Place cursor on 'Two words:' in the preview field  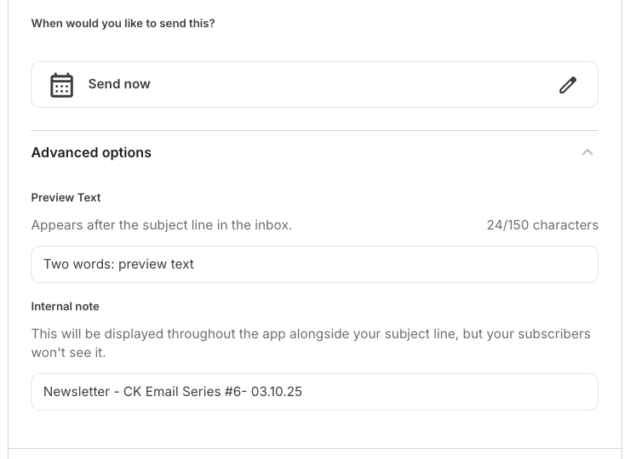79,264
